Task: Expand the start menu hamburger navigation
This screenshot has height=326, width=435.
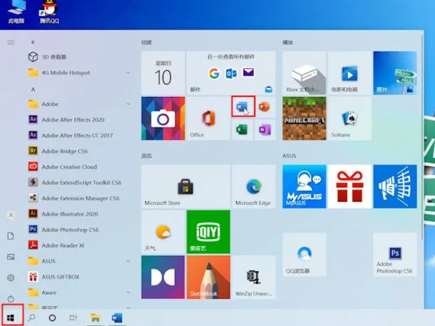Action: (x=11, y=42)
